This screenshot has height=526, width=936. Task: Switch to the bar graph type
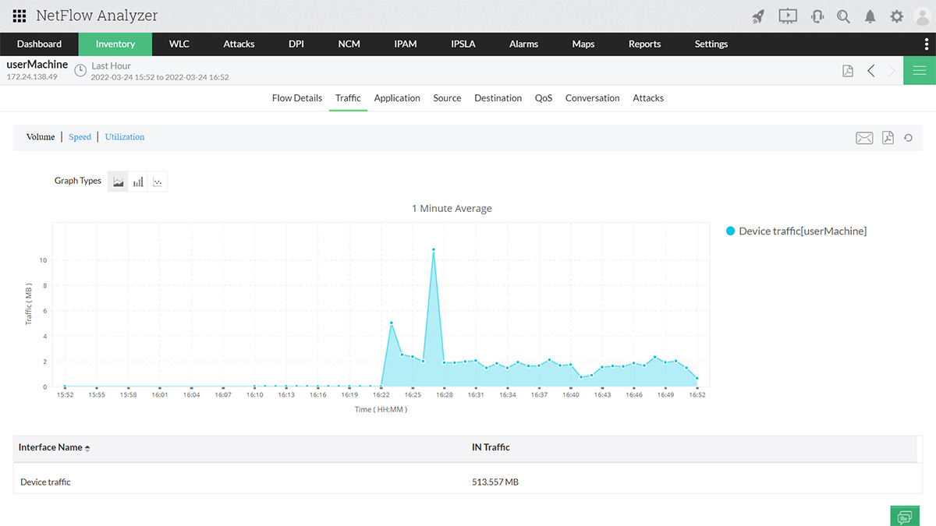click(138, 182)
